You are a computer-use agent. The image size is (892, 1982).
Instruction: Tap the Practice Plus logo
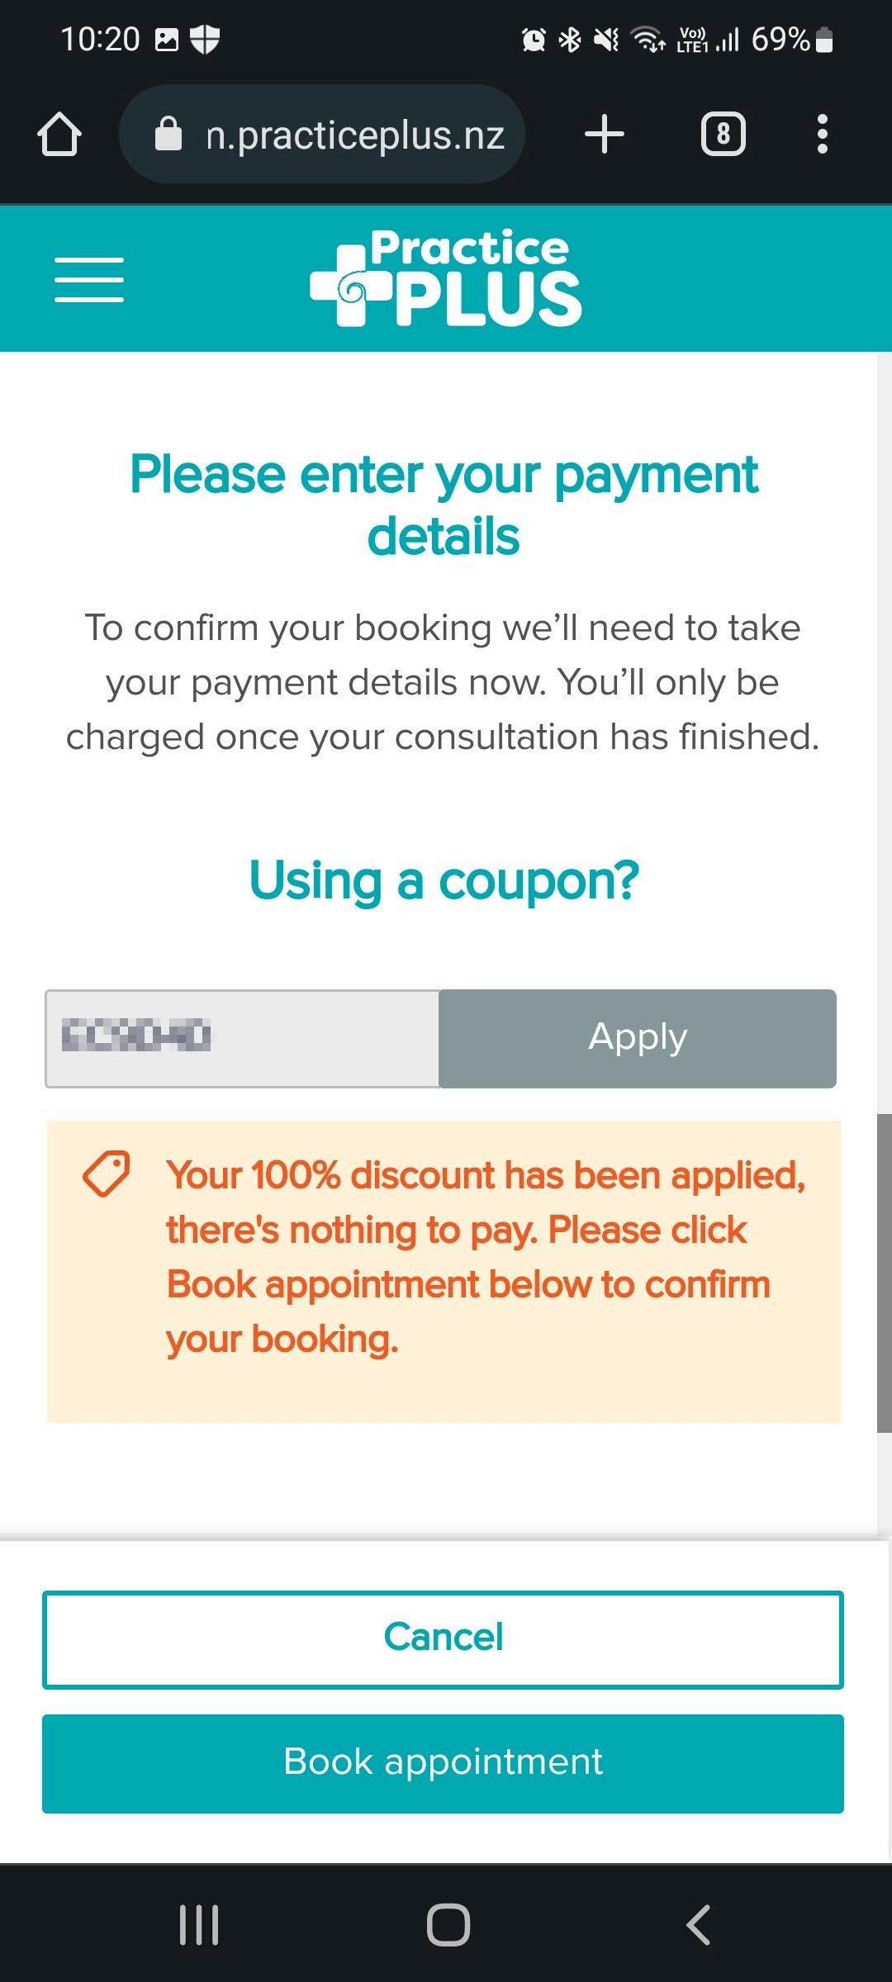pos(446,278)
